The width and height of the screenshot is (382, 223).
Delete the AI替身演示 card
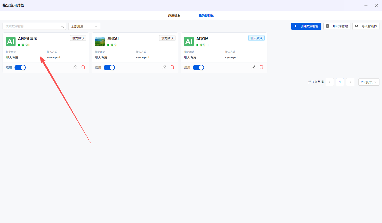pyautogui.click(x=83, y=67)
